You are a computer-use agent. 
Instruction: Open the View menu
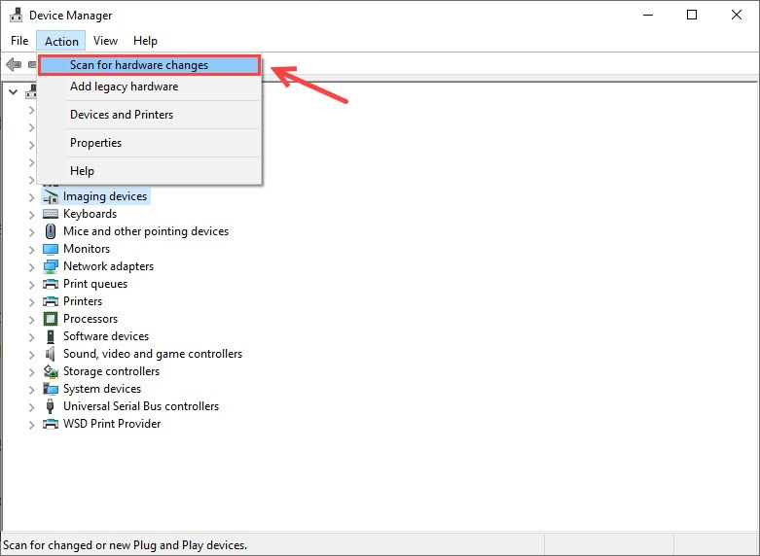106,41
